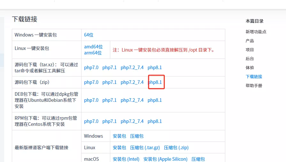Select 下载链接 in the contents sidebar
The image size is (286, 162).
click(254, 77)
